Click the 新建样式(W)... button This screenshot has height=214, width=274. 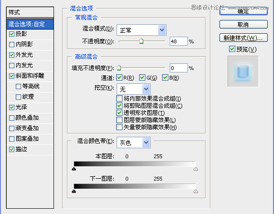pos(243,38)
